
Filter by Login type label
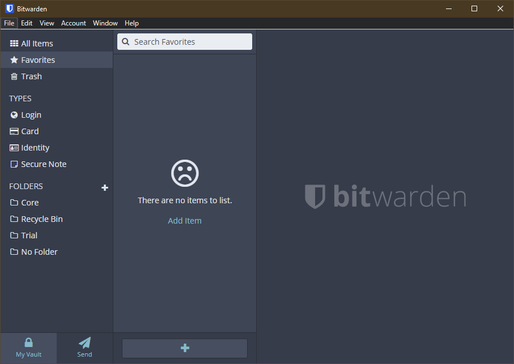coord(31,115)
